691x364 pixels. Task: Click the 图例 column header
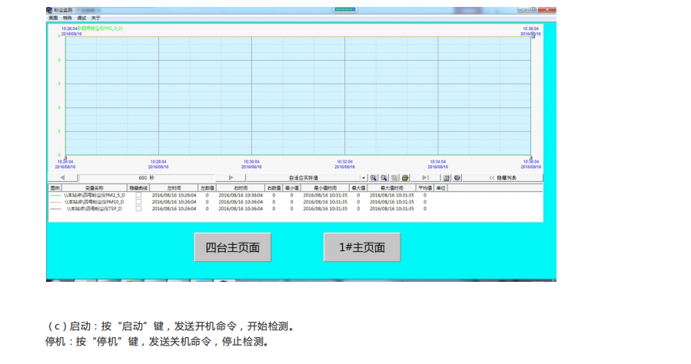coord(55,188)
